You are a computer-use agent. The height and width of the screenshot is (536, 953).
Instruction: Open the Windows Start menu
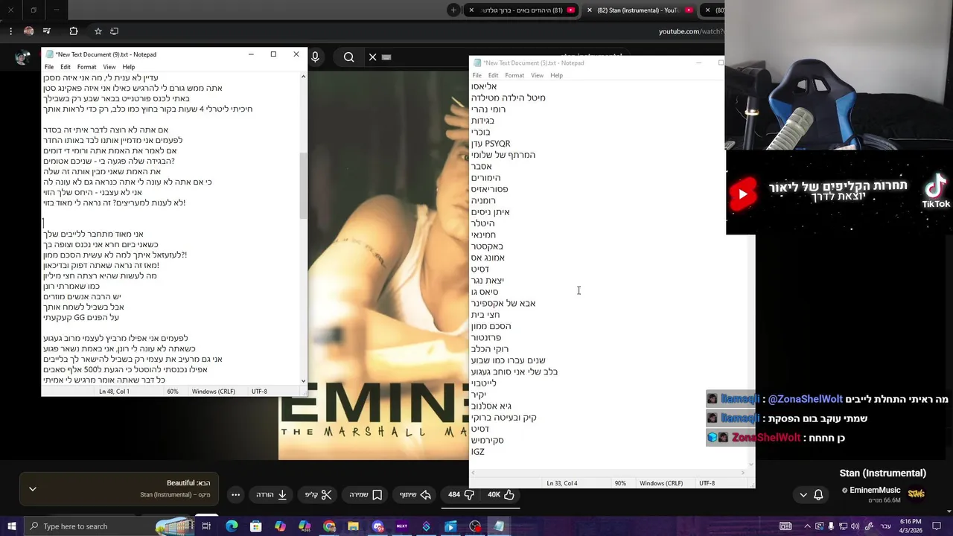11,526
